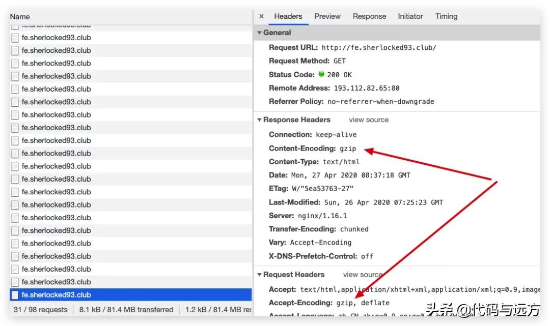
Task: Click the Last-Modified header Sun, 26 Apr 2020
Action: (355, 202)
